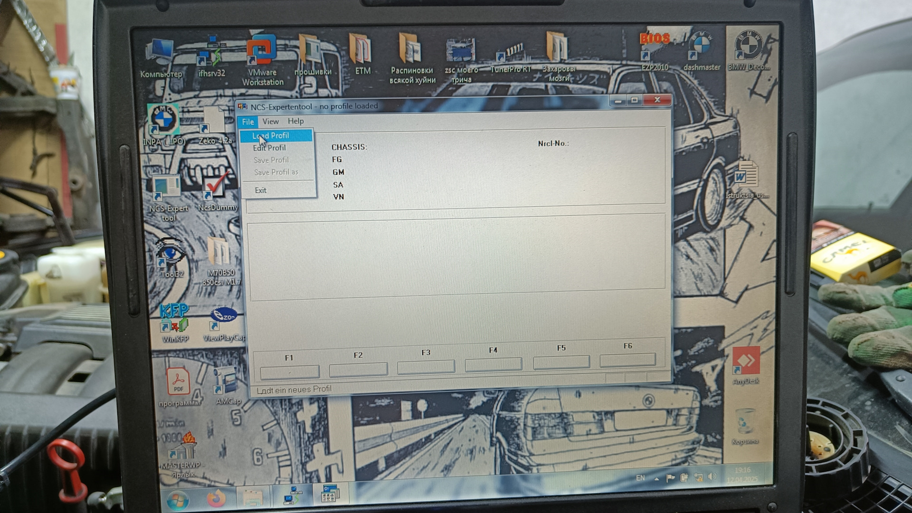Switch to ifhsrv32 network taskbar item
Image resolution: width=912 pixels, height=513 pixels.
point(293,496)
